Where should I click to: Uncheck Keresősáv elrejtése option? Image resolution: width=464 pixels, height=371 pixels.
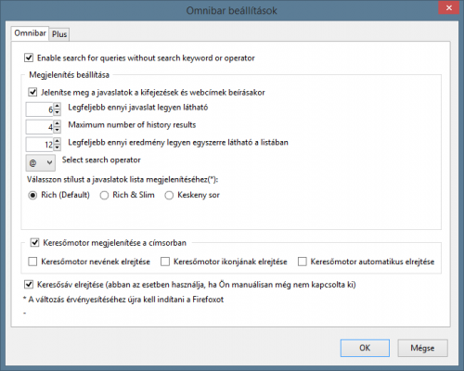[x=29, y=284]
